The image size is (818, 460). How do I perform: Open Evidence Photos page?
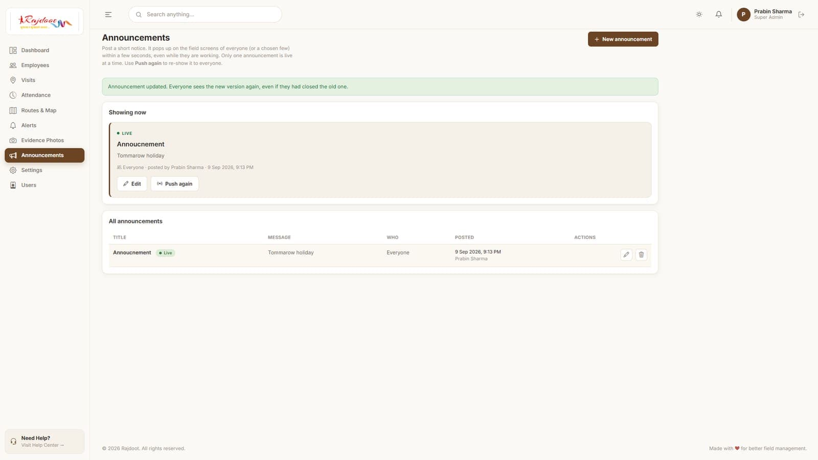point(44,140)
